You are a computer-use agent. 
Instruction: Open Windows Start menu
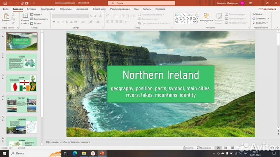[x=4, y=153]
